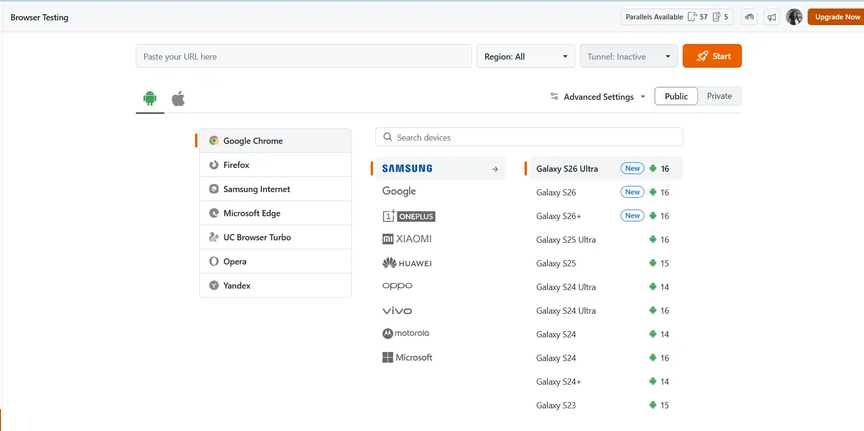Click the arrow beside Samsung
Image resolution: width=864 pixels, height=431 pixels.
pos(495,169)
